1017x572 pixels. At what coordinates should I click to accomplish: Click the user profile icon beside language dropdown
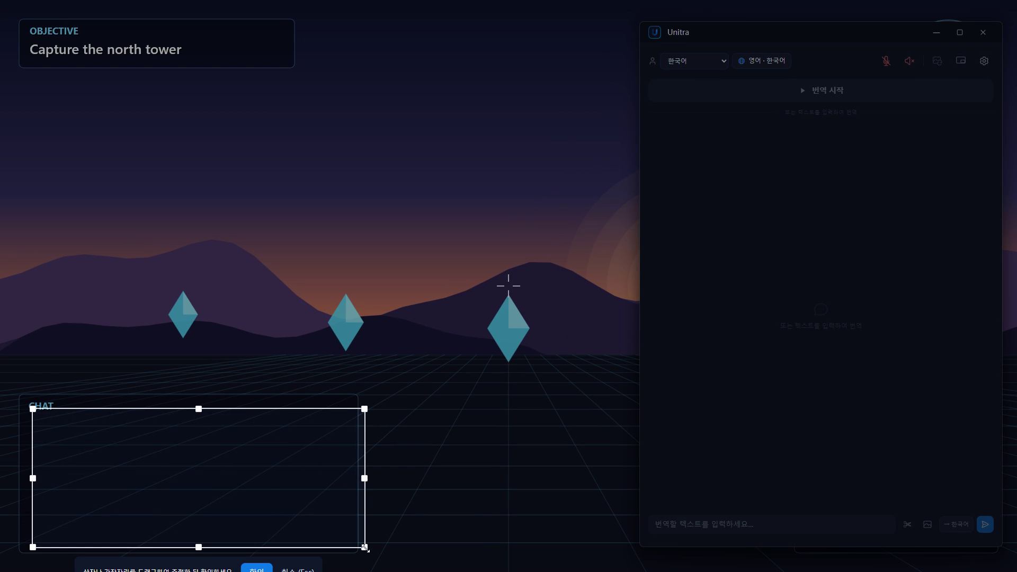[x=653, y=61]
